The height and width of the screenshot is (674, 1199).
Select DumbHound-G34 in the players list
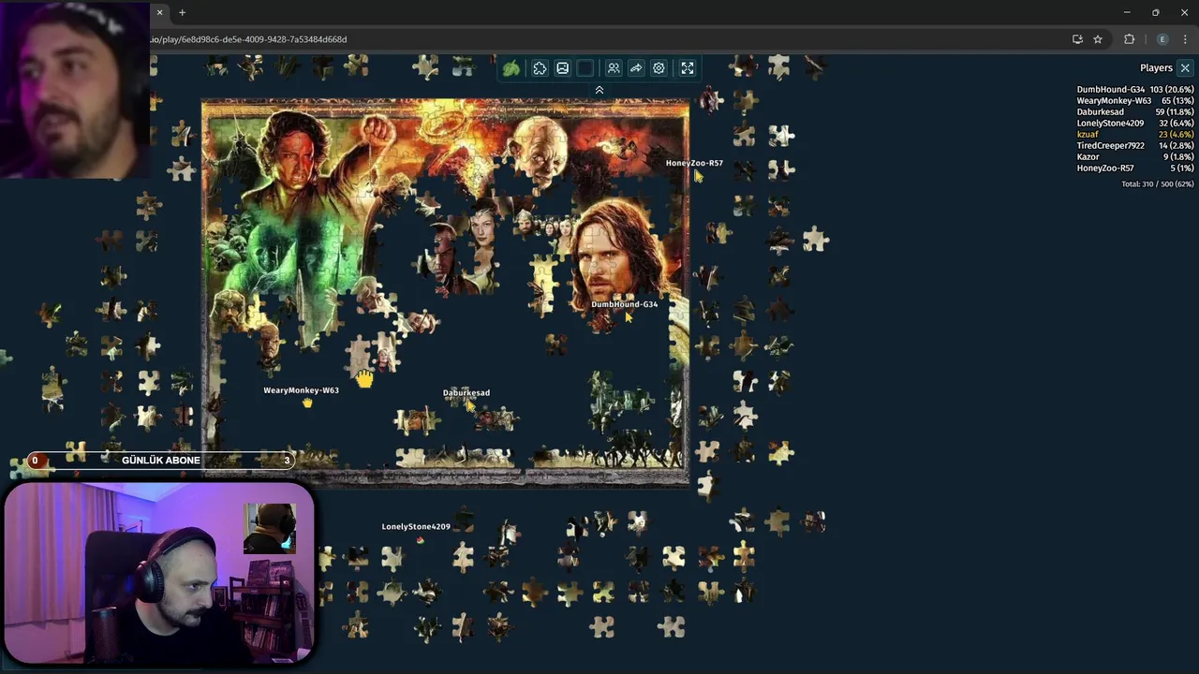click(x=1135, y=90)
